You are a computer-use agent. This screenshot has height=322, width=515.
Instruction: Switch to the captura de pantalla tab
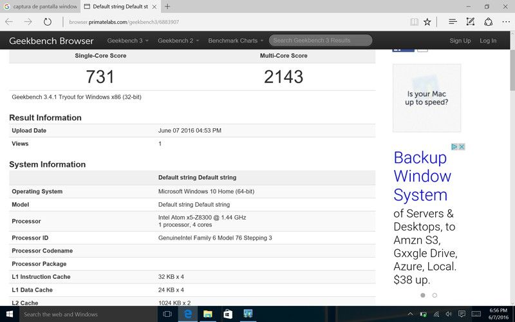point(41,6)
